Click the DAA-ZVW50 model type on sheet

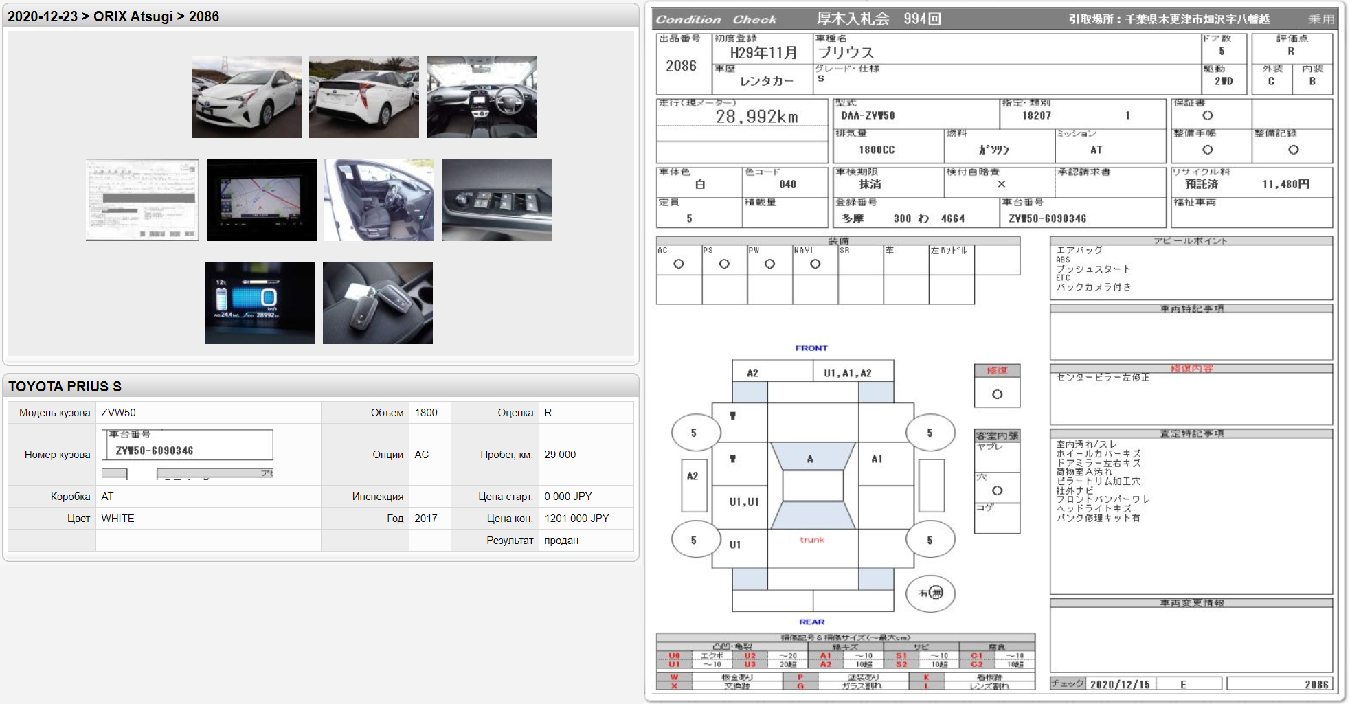point(868,116)
